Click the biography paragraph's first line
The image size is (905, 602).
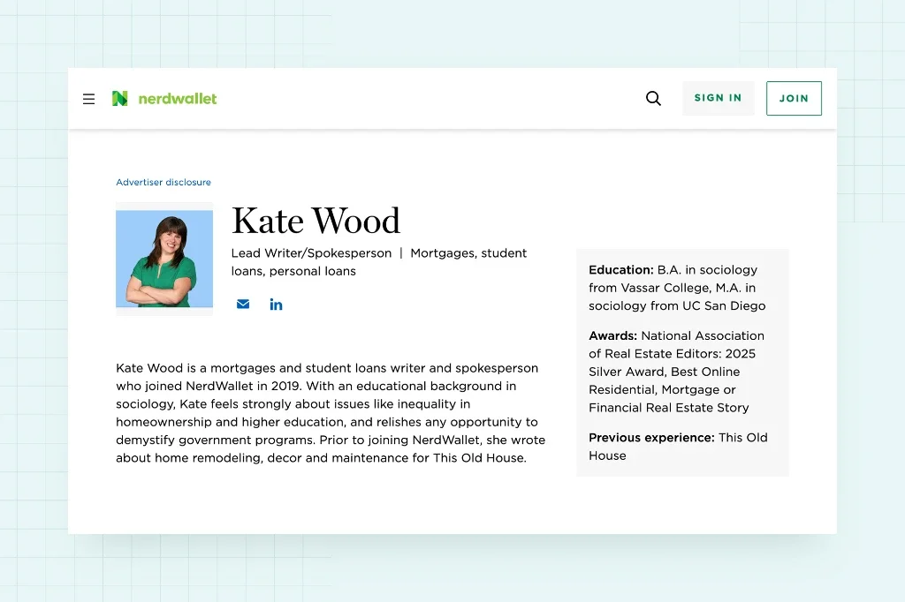point(326,368)
